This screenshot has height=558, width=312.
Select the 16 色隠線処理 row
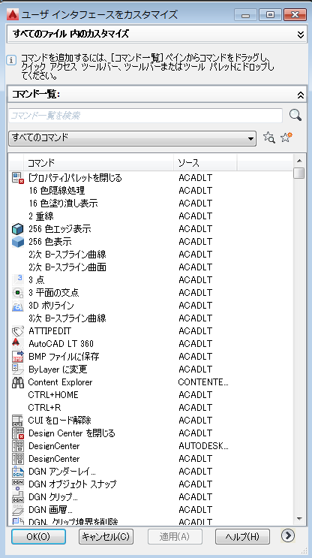(x=151, y=191)
